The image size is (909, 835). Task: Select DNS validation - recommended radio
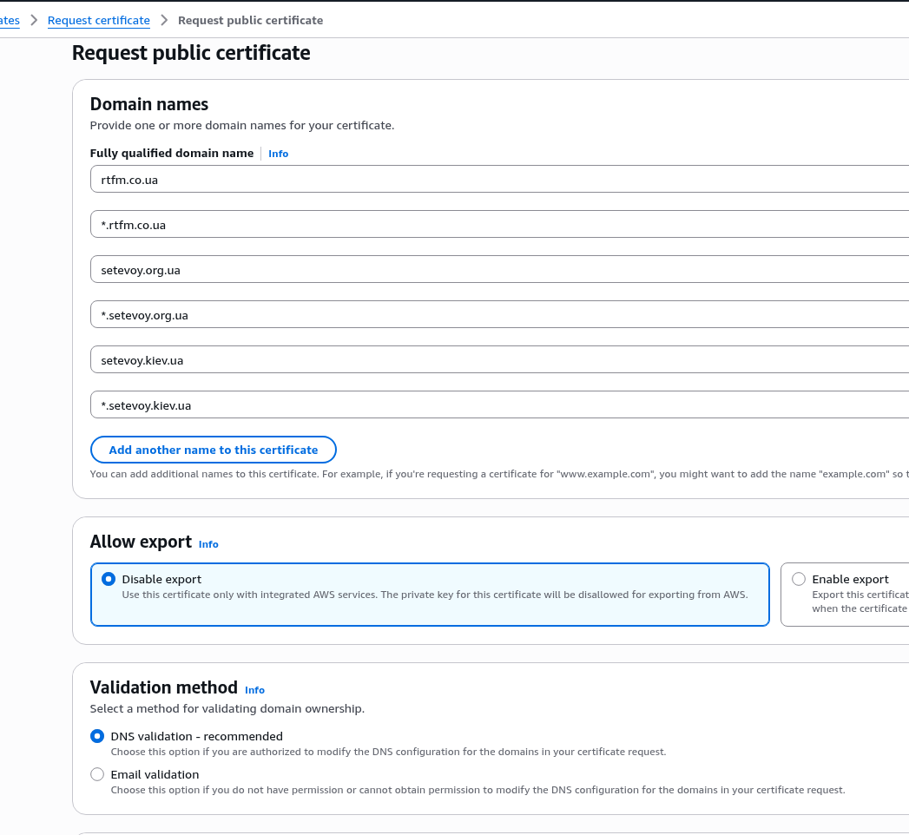tap(97, 736)
